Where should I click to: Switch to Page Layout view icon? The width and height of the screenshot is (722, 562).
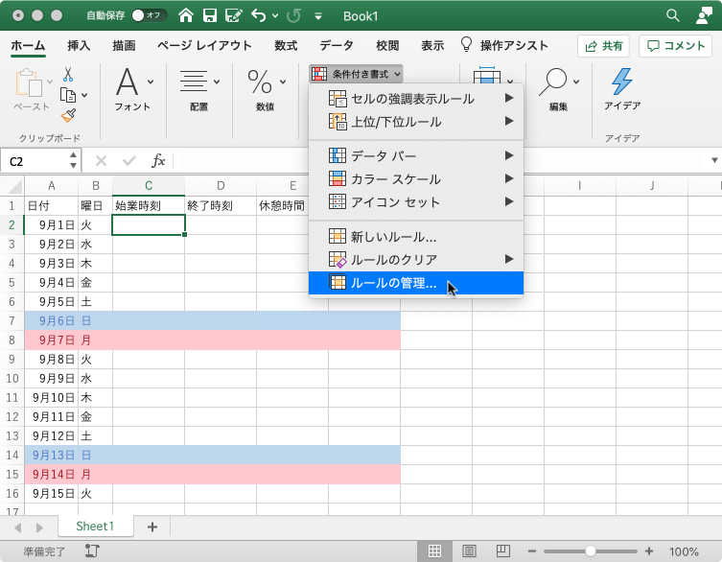(x=469, y=550)
